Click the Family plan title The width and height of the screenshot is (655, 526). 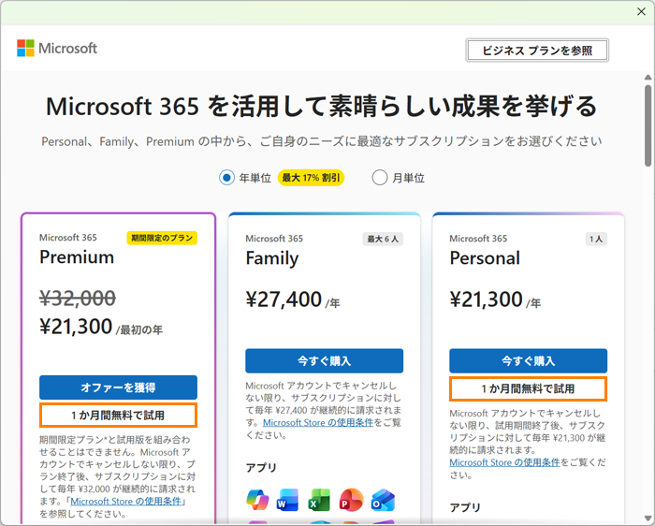click(272, 258)
